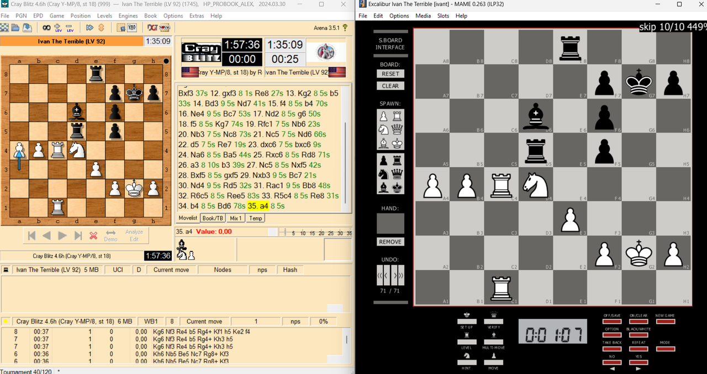Click the RESET board button in MAME
The width and height of the screenshot is (707, 374).
coord(391,73)
